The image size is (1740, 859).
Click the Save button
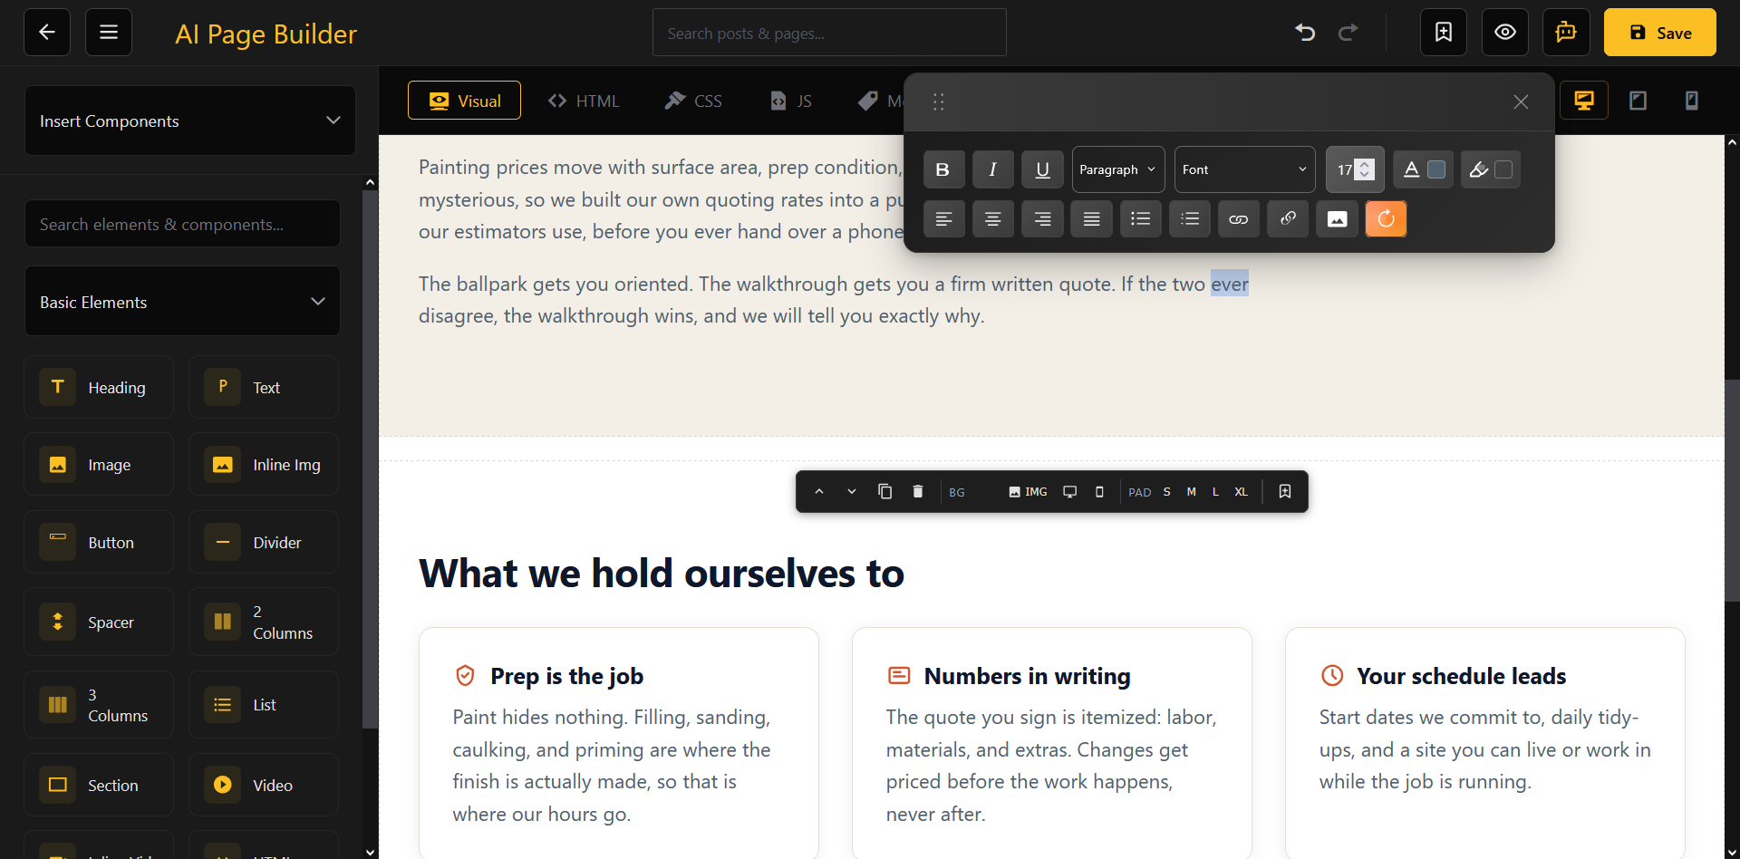[1660, 33]
